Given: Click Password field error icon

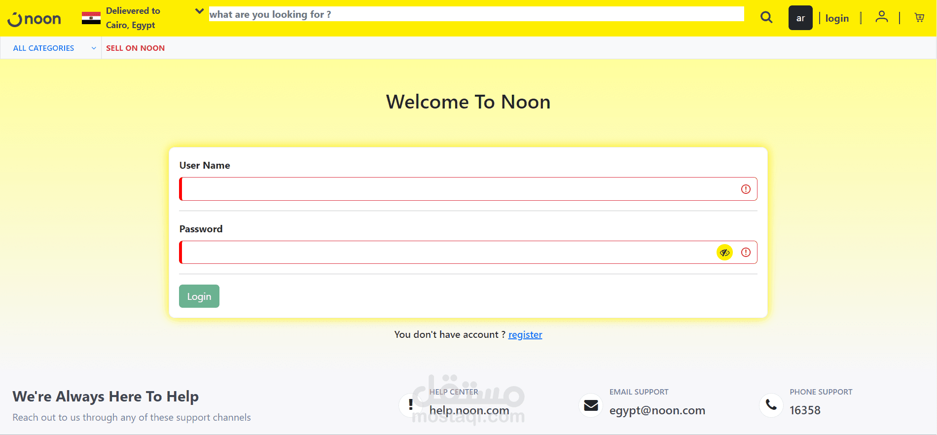Looking at the screenshot, I should (746, 252).
